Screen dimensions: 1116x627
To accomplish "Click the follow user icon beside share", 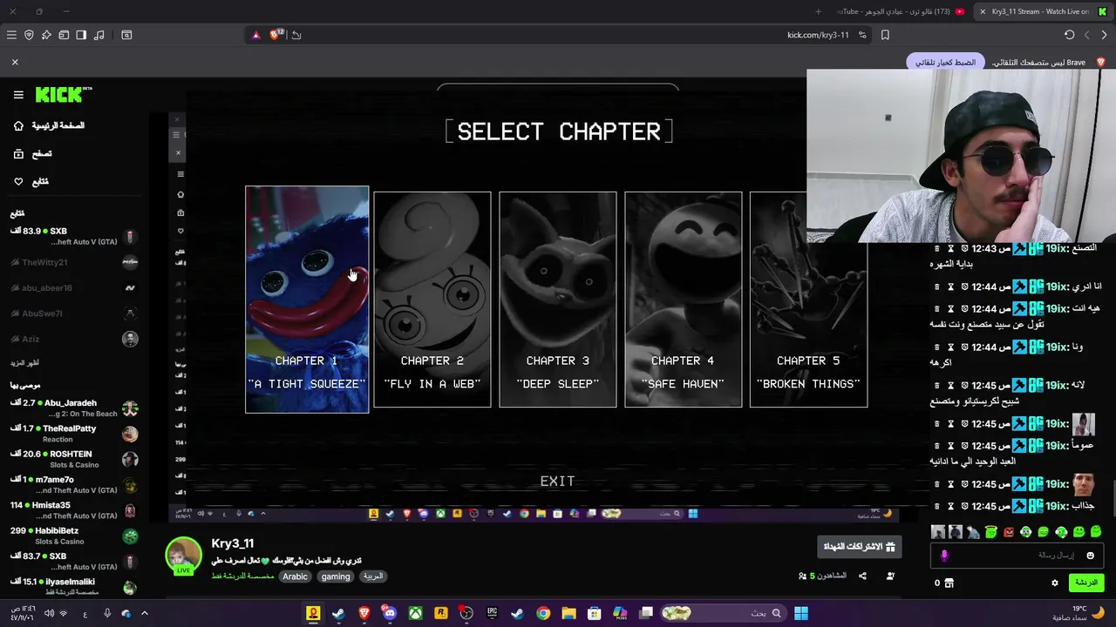I will pyautogui.click(x=890, y=576).
